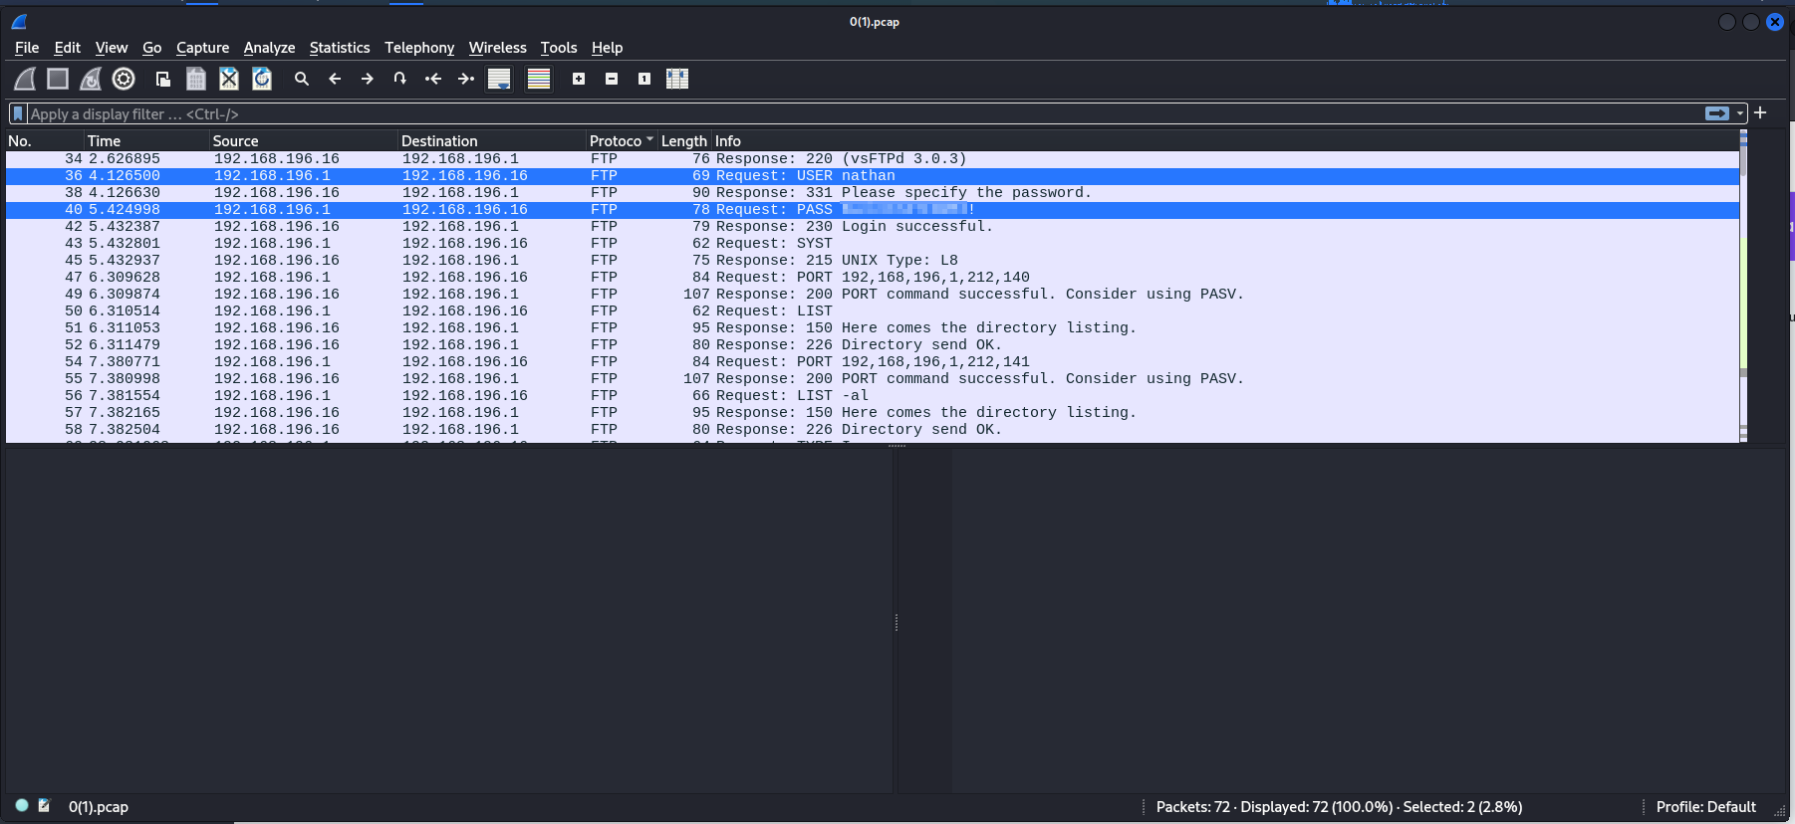
Task: Click the packet list vertical scrollbar
Action: 1743,289
